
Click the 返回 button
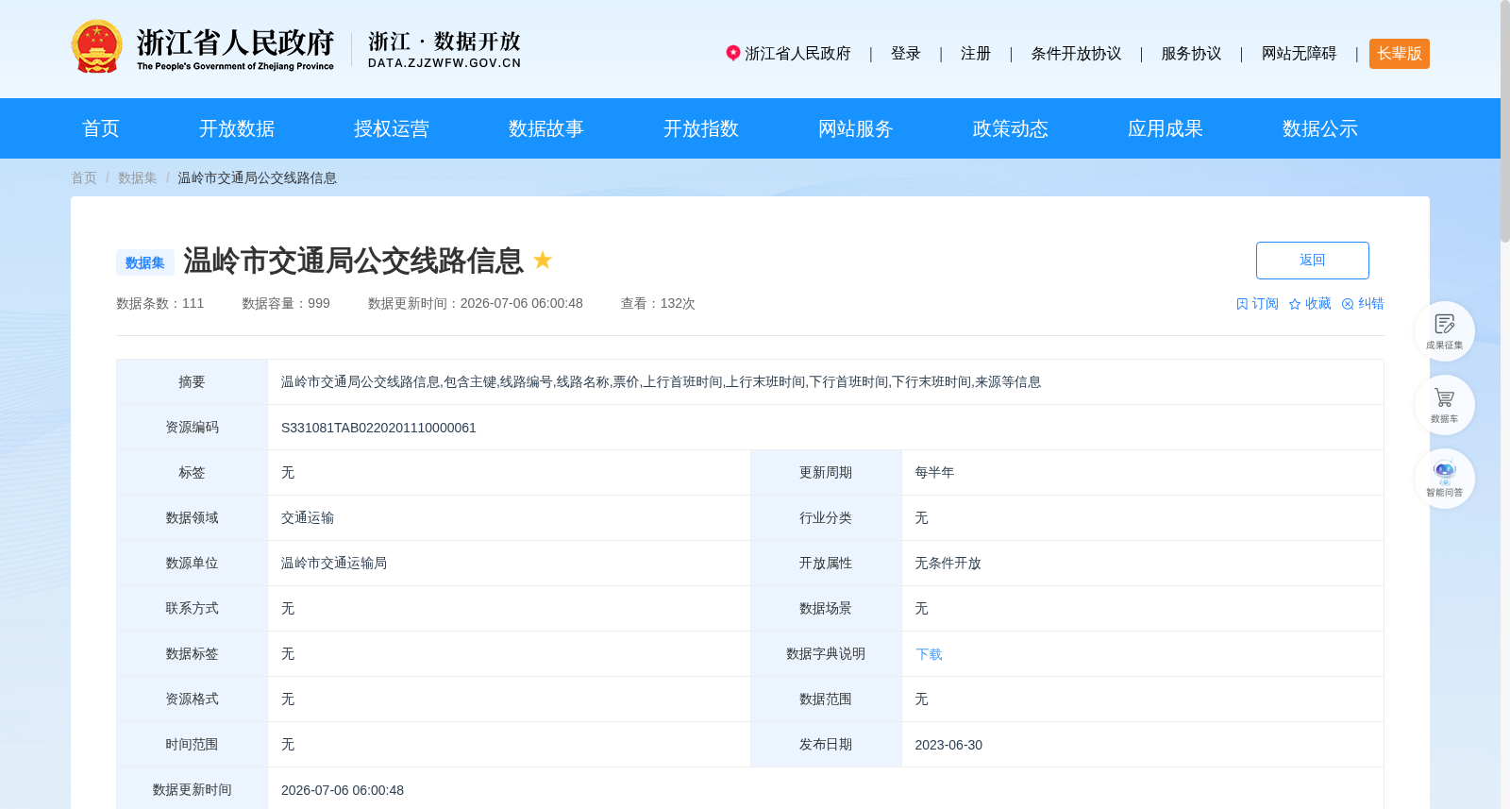(x=1312, y=261)
